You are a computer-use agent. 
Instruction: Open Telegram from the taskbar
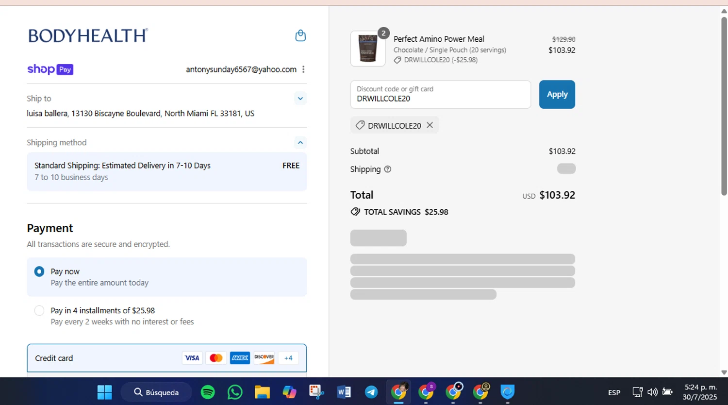tap(371, 392)
